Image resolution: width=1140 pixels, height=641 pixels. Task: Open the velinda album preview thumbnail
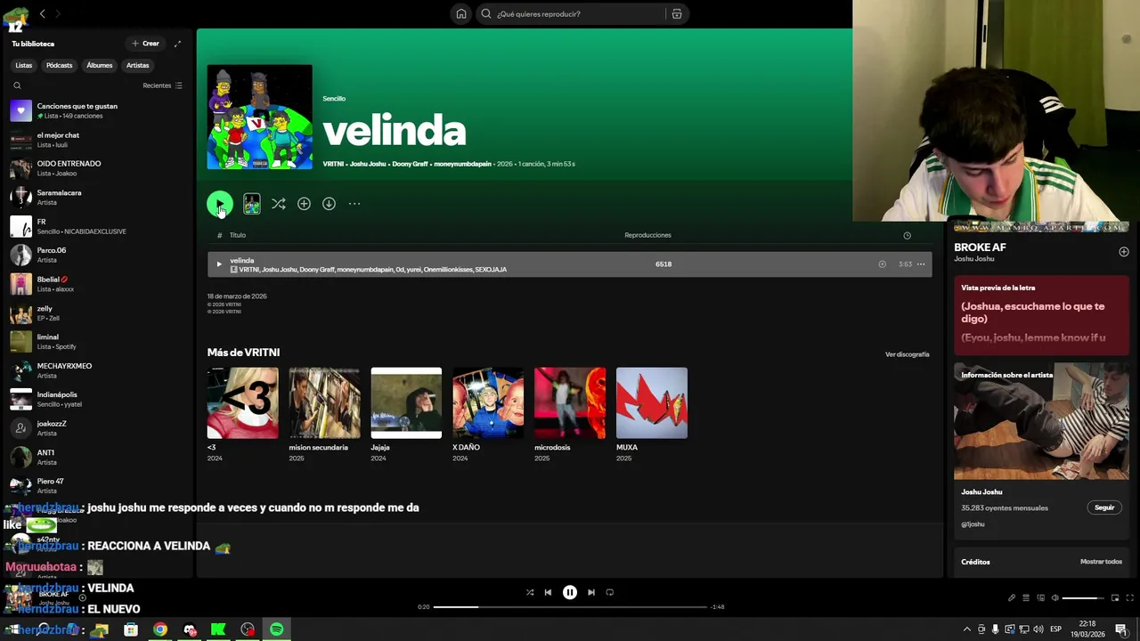coord(252,204)
